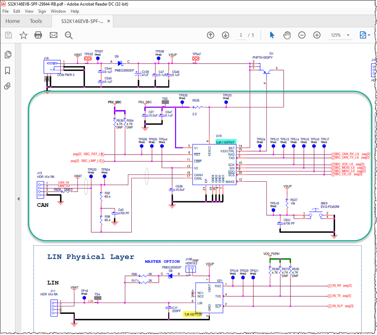Save the PDF document
The width and height of the screenshot is (377, 335).
pyautogui.click(x=8, y=35)
